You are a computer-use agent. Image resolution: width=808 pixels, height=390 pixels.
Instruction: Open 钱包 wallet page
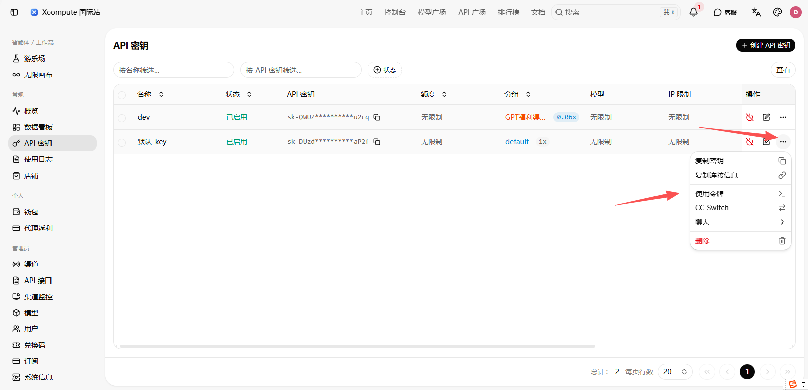coord(53,212)
